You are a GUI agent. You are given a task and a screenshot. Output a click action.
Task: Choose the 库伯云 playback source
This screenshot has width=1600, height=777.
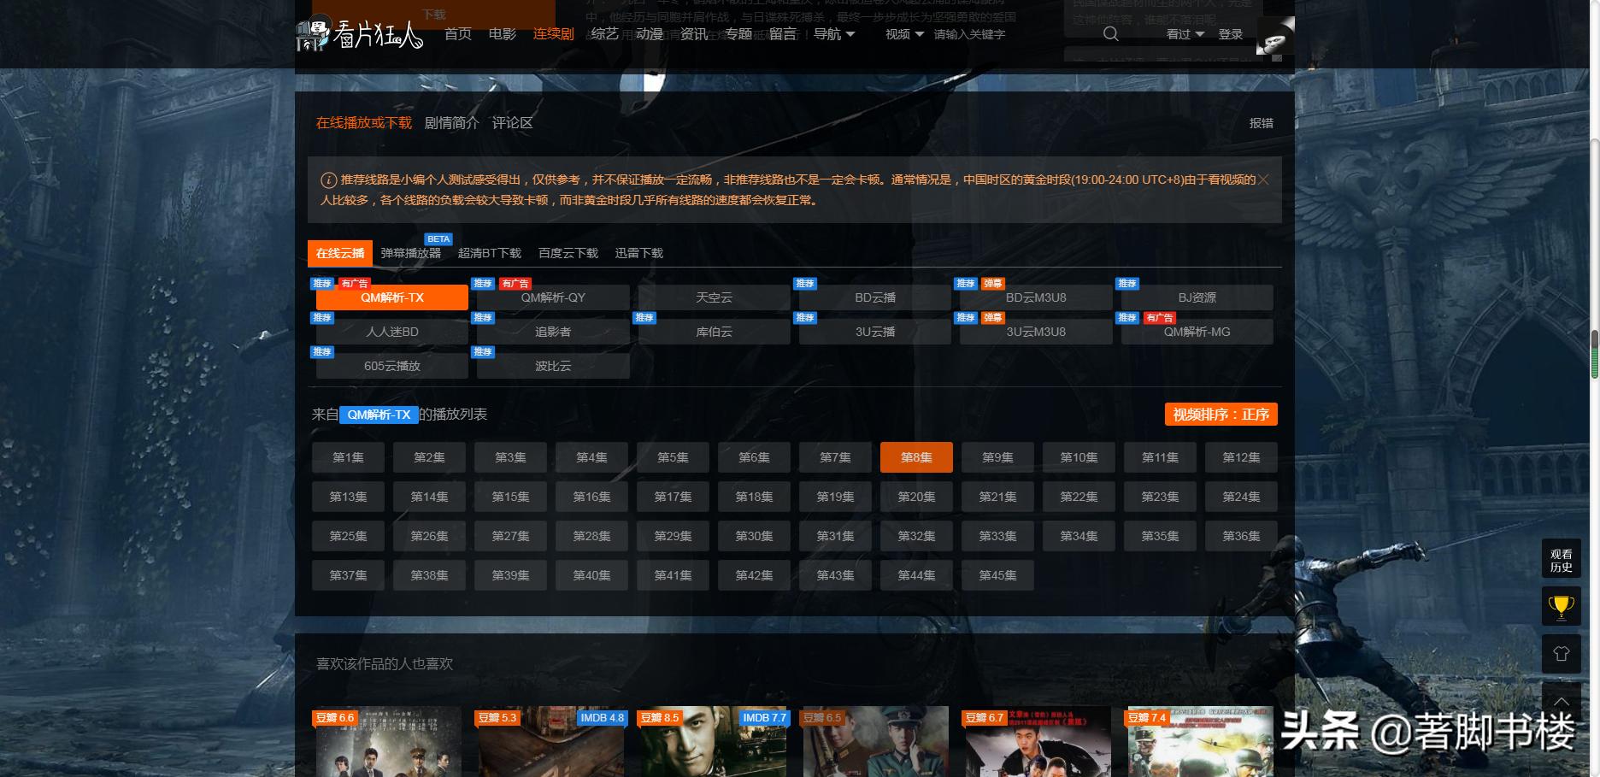[715, 332]
